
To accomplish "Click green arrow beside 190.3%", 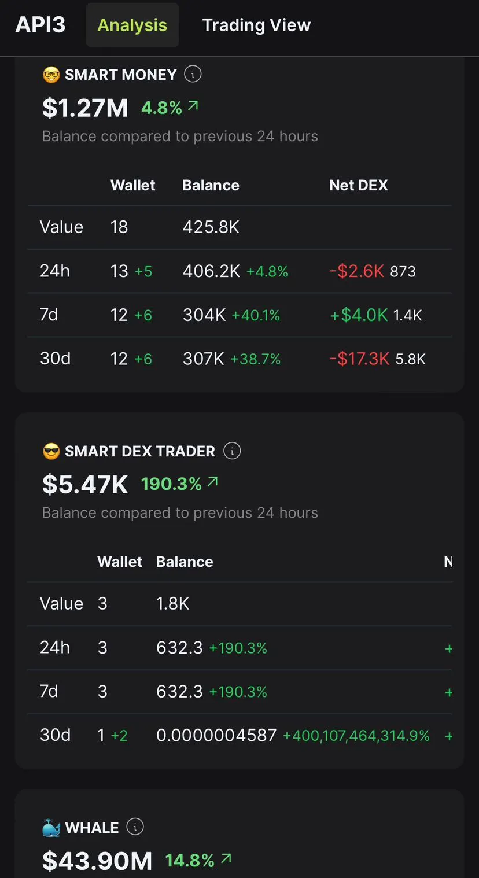I will (213, 482).
